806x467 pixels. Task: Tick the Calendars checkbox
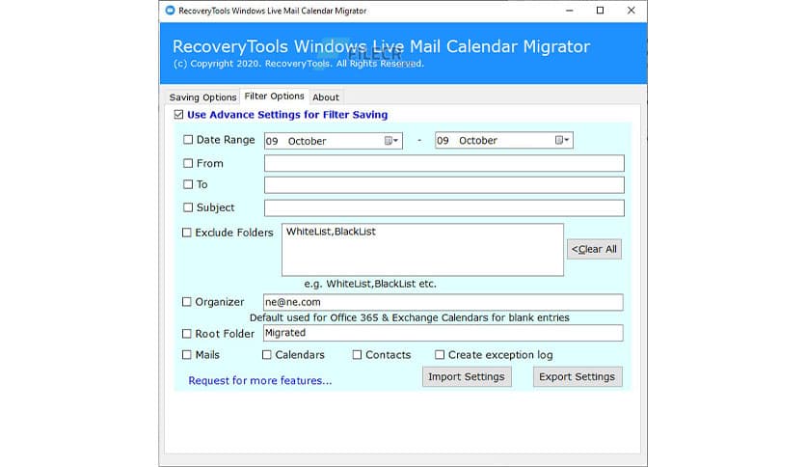[x=267, y=355]
